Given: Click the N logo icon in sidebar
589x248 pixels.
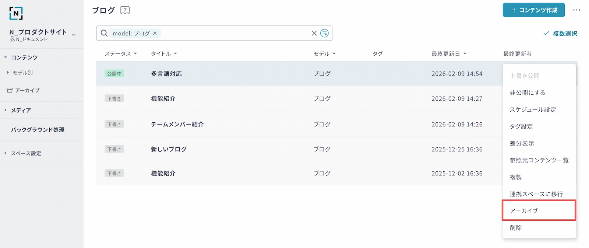Looking at the screenshot, I should [x=16, y=13].
